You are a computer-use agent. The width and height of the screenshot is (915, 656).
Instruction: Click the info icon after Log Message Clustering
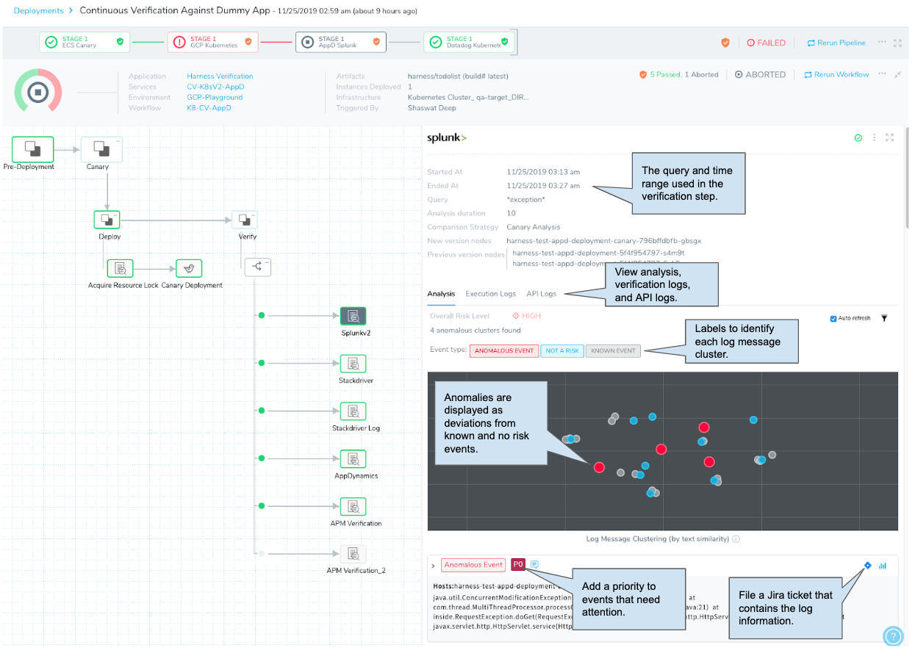[x=736, y=538]
